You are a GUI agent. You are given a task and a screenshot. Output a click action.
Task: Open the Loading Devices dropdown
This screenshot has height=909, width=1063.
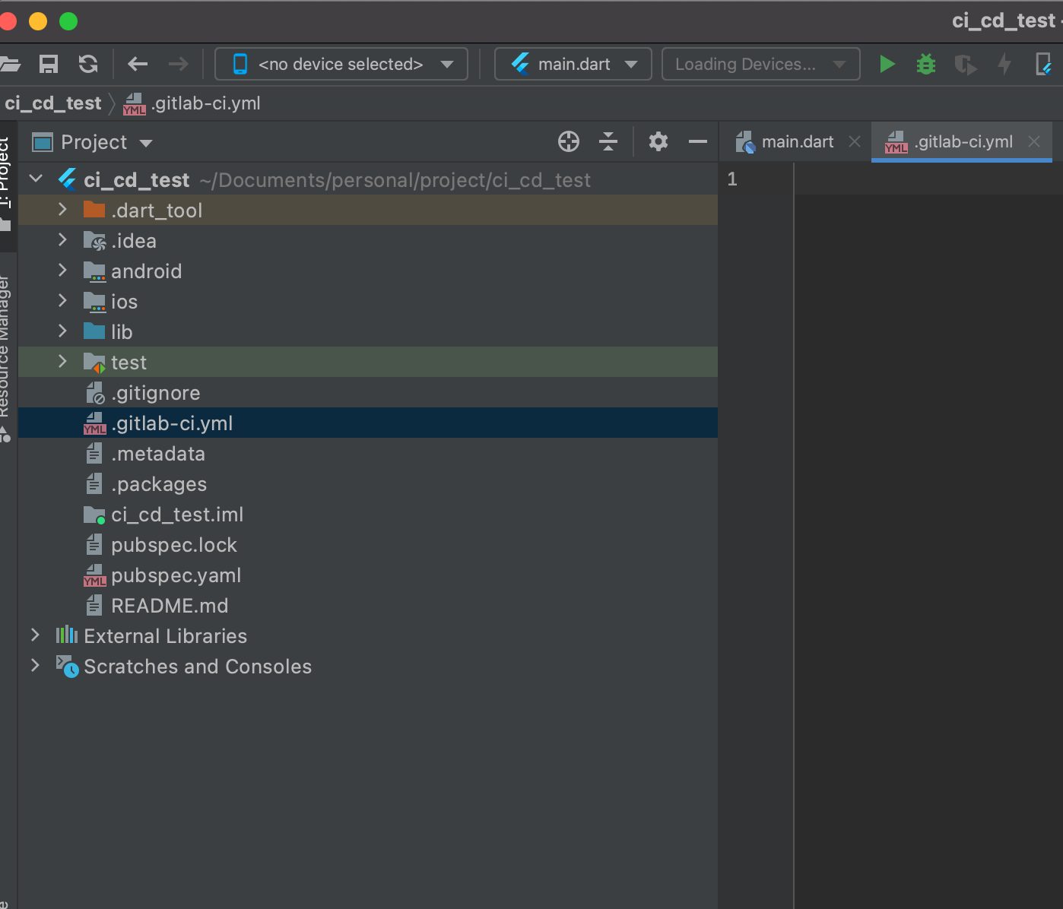click(x=761, y=65)
